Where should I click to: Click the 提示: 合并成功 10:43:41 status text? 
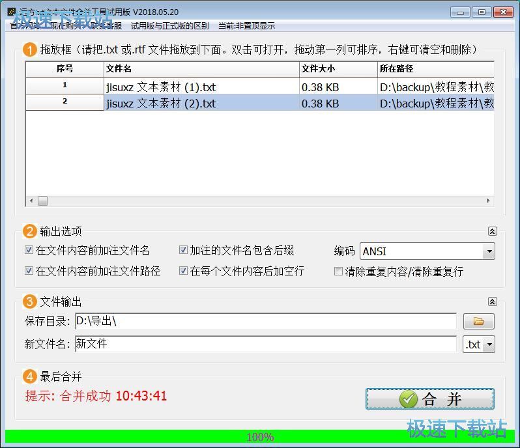click(96, 396)
